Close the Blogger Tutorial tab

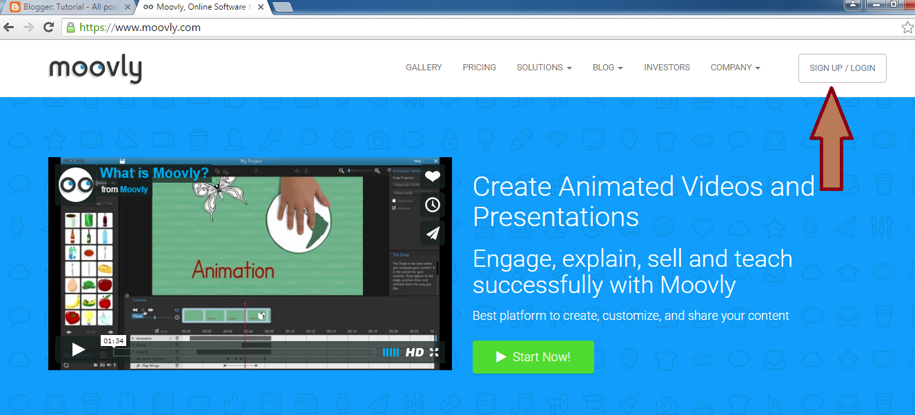point(128,7)
